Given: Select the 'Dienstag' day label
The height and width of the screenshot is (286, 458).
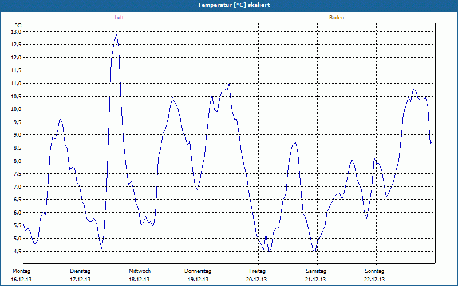Looking at the screenshot, I should pos(80,271).
